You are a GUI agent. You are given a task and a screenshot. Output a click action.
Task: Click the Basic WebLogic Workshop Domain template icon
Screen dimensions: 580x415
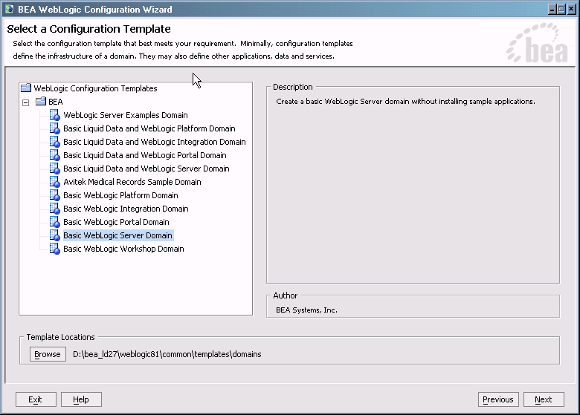(x=55, y=249)
